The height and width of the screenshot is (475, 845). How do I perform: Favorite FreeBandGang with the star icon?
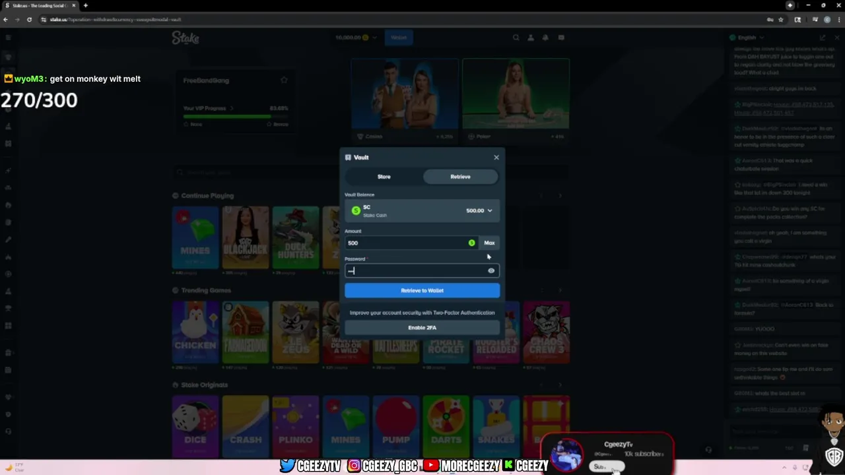click(x=284, y=80)
